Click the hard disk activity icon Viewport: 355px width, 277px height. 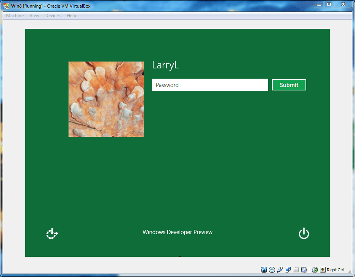[264, 269]
